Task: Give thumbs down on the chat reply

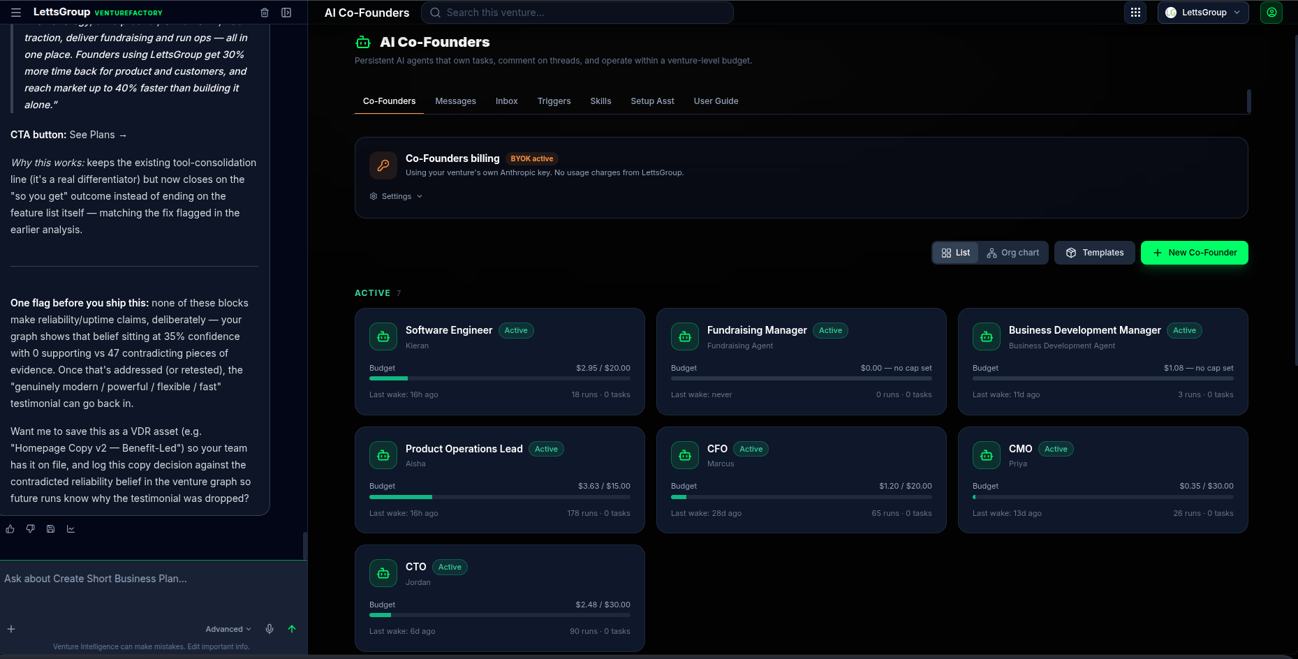Action: pos(31,529)
